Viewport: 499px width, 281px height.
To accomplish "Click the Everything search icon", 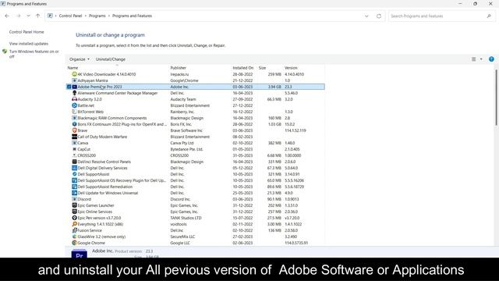I will [74, 224].
